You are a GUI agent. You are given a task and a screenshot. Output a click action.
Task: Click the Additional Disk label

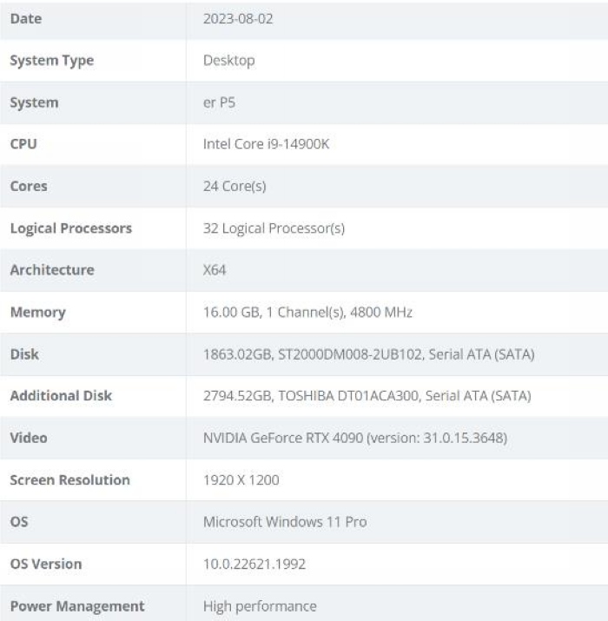click(61, 396)
